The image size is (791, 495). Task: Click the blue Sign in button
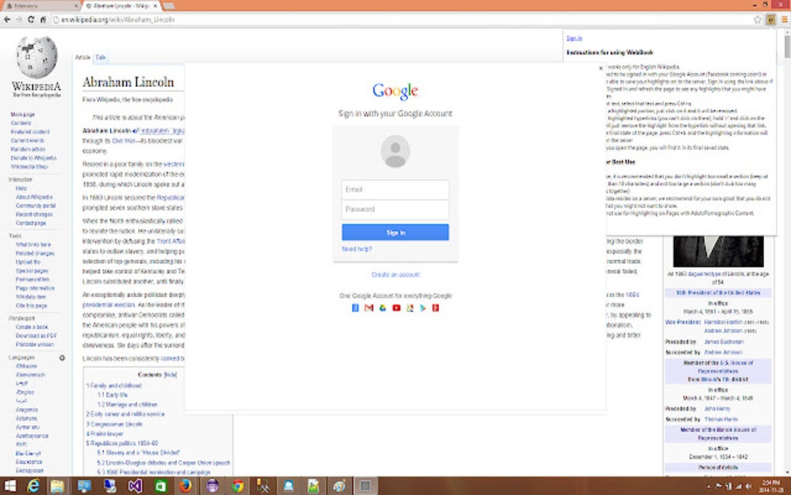[x=395, y=232]
